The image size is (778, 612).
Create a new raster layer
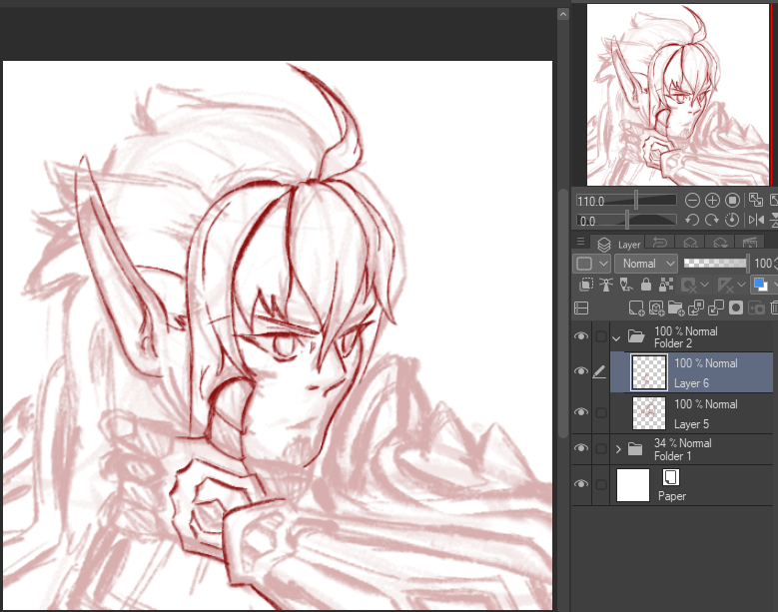coord(636,308)
